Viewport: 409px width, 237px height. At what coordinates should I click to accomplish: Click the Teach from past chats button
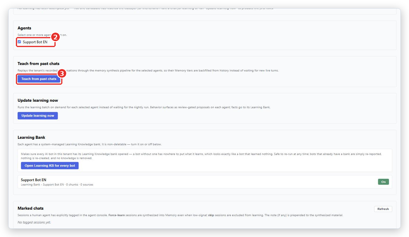[39, 79]
